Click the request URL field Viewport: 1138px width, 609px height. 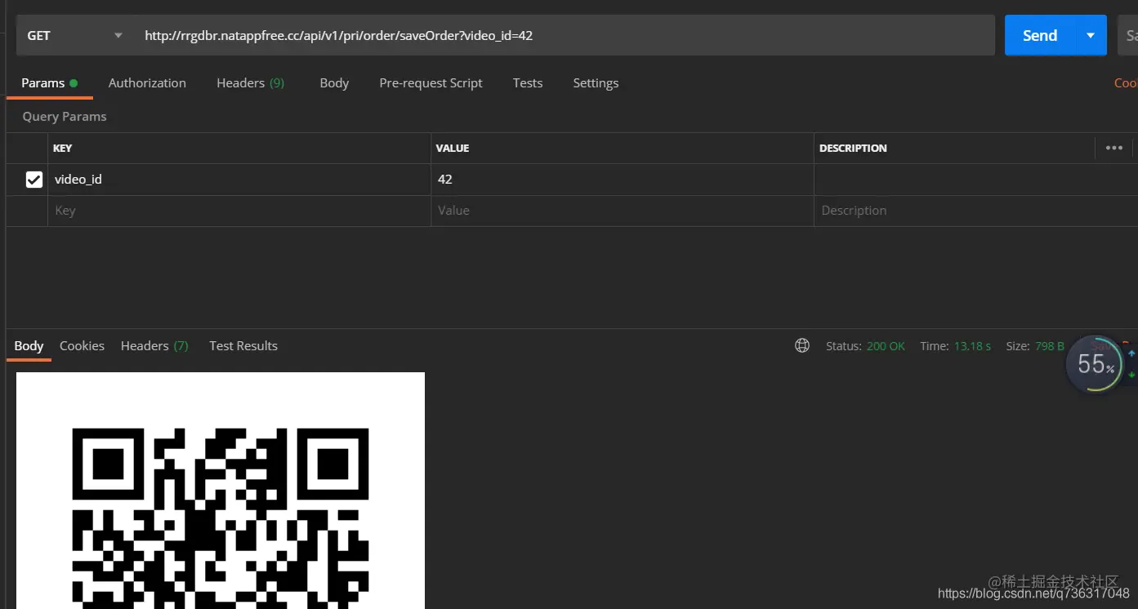pos(564,36)
